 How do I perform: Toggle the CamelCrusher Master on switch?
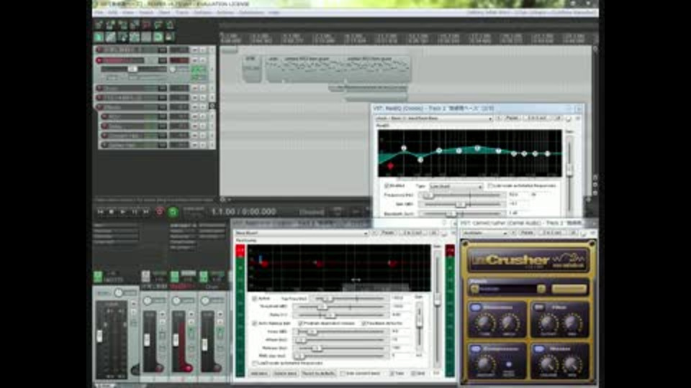[x=539, y=349]
